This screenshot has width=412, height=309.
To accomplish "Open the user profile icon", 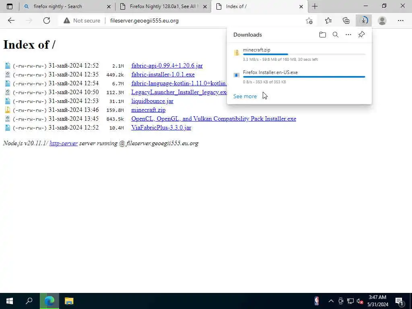I will click(x=382, y=21).
